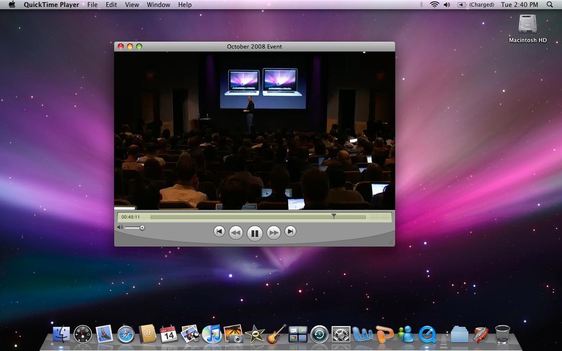
Task: Mute audio using the speaker icon in player
Action: click(x=120, y=227)
